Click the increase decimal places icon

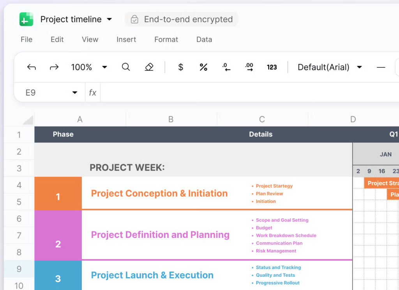[x=249, y=67]
